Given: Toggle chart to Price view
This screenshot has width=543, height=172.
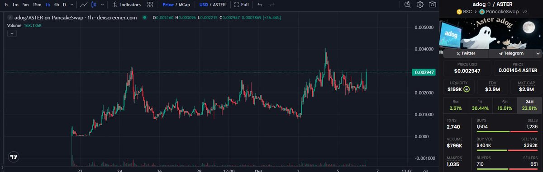Looking at the screenshot, I should click(x=168, y=5).
